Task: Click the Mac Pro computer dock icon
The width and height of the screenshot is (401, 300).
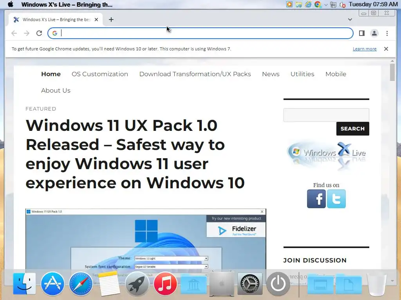Action: point(222,284)
